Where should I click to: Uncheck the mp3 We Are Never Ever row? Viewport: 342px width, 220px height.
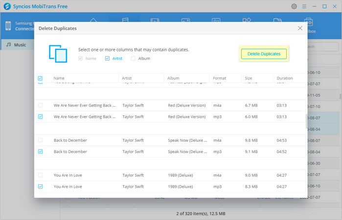[40, 117]
